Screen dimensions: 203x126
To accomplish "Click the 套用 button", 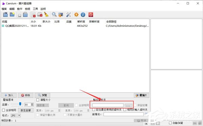I will pyautogui.click(x=66, y=105).
